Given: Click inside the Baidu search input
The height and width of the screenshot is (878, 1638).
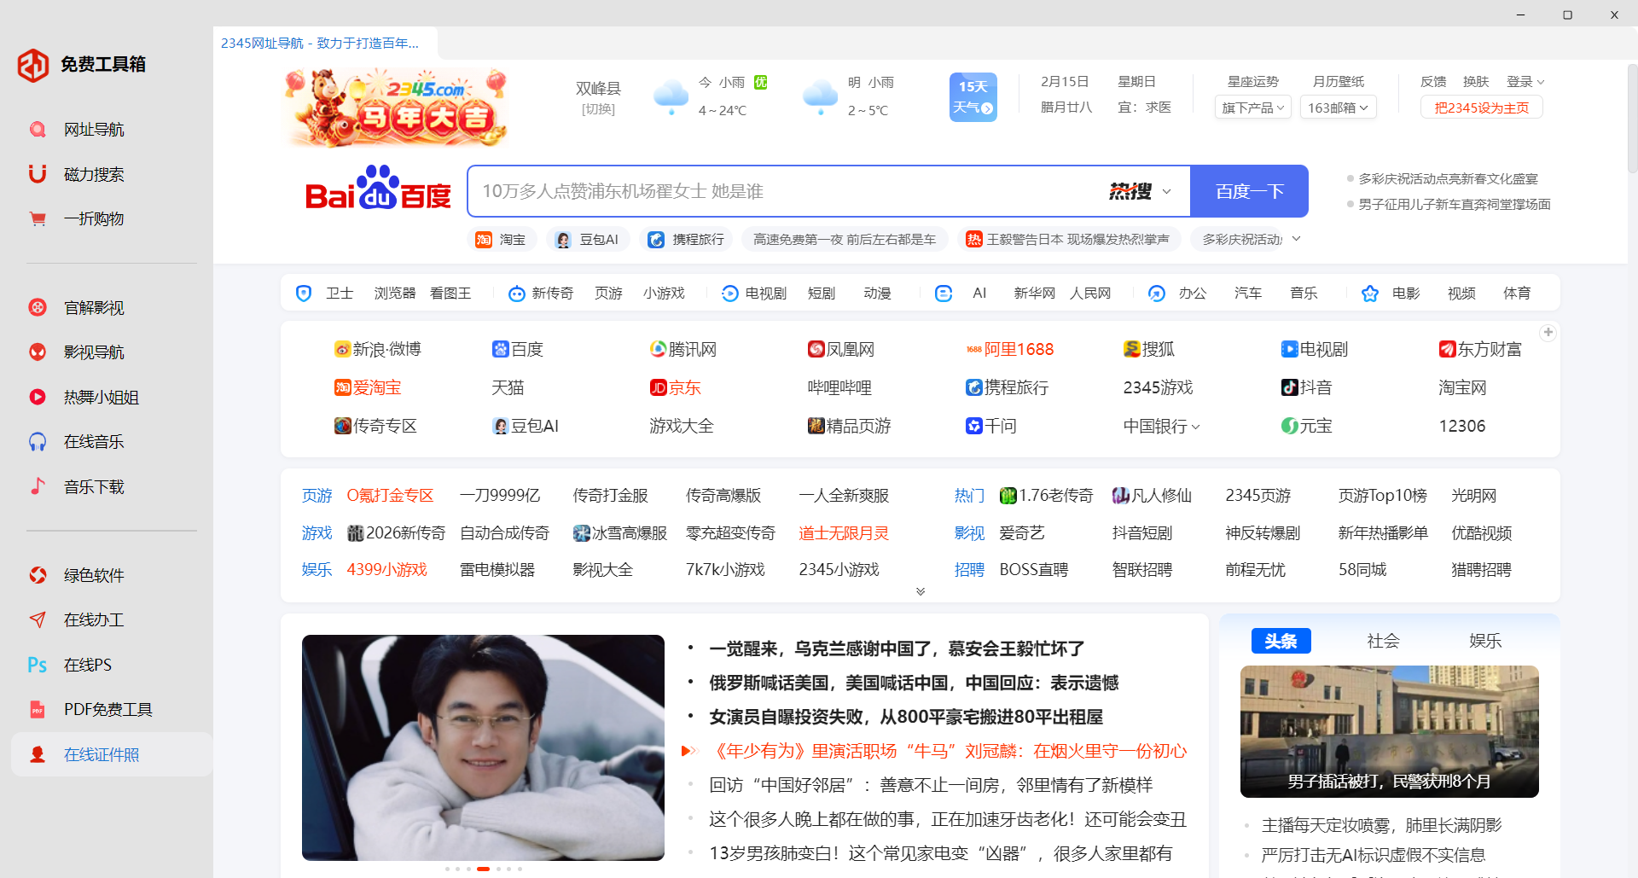Looking at the screenshot, I should coord(785,191).
